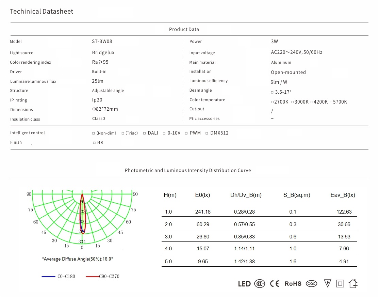Check the BK finish checkbox

[94, 143]
